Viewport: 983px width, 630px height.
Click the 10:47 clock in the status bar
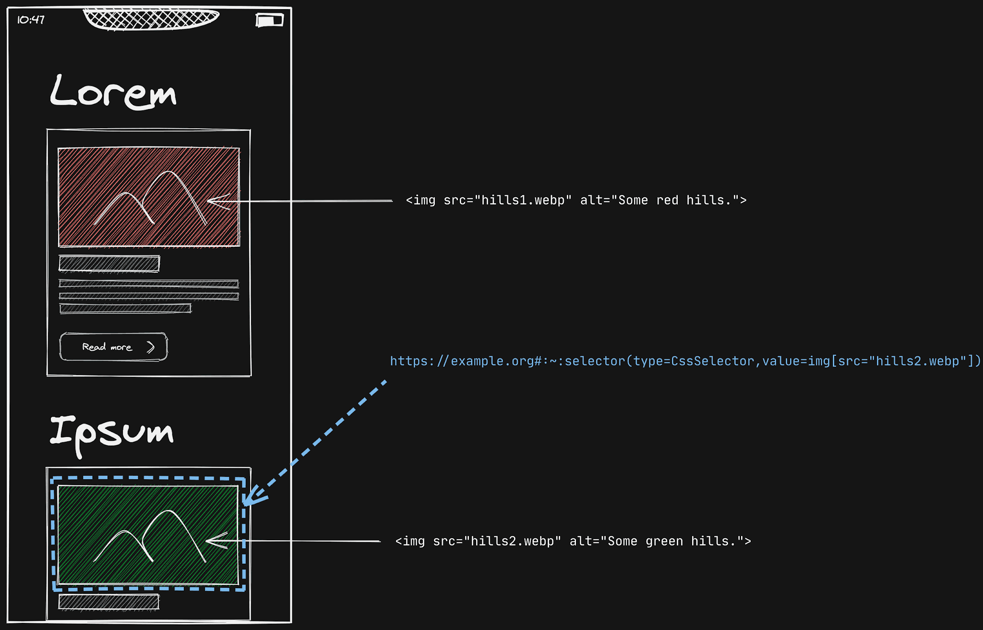31,20
